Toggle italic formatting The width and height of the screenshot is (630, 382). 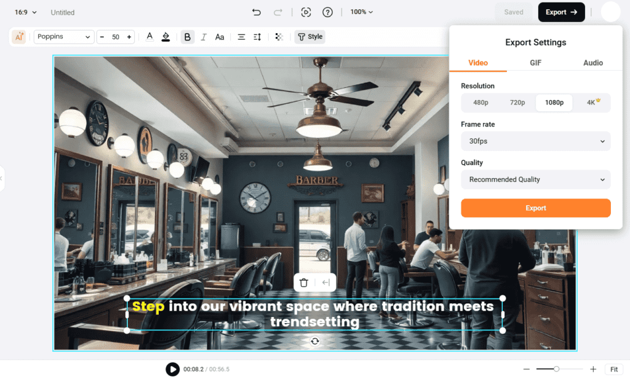click(x=204, y=37)
